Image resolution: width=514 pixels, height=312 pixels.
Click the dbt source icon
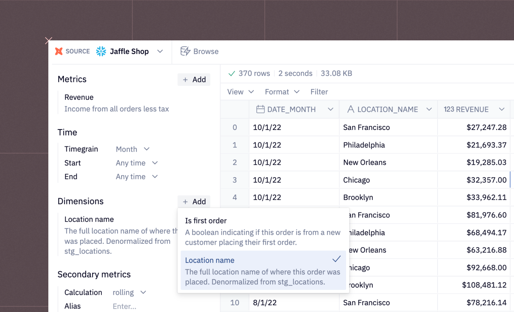point(59,51)
